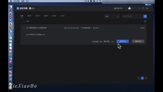Go to next page arrow

[x=146, y=78]
